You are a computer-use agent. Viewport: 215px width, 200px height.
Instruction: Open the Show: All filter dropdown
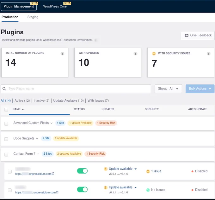click(168, 89)
